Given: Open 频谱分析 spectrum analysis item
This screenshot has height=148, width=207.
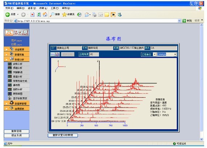Looking at the screenshot, I should [x=17, y=68].
